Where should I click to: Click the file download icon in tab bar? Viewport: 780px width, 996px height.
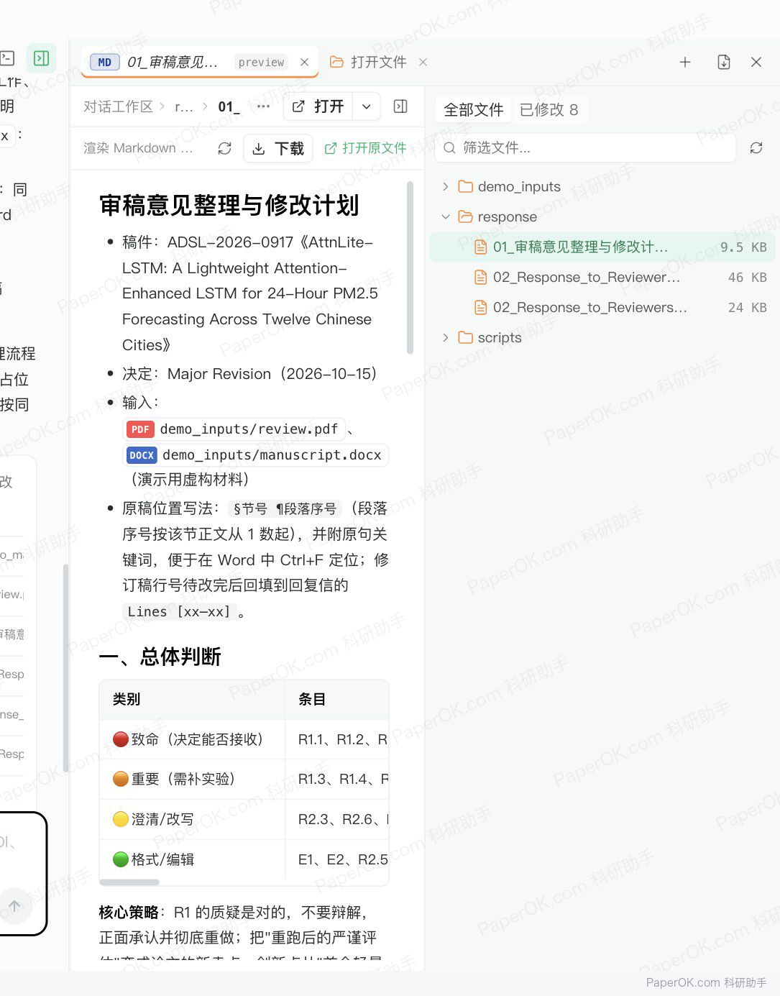click(x=724, y=62)
